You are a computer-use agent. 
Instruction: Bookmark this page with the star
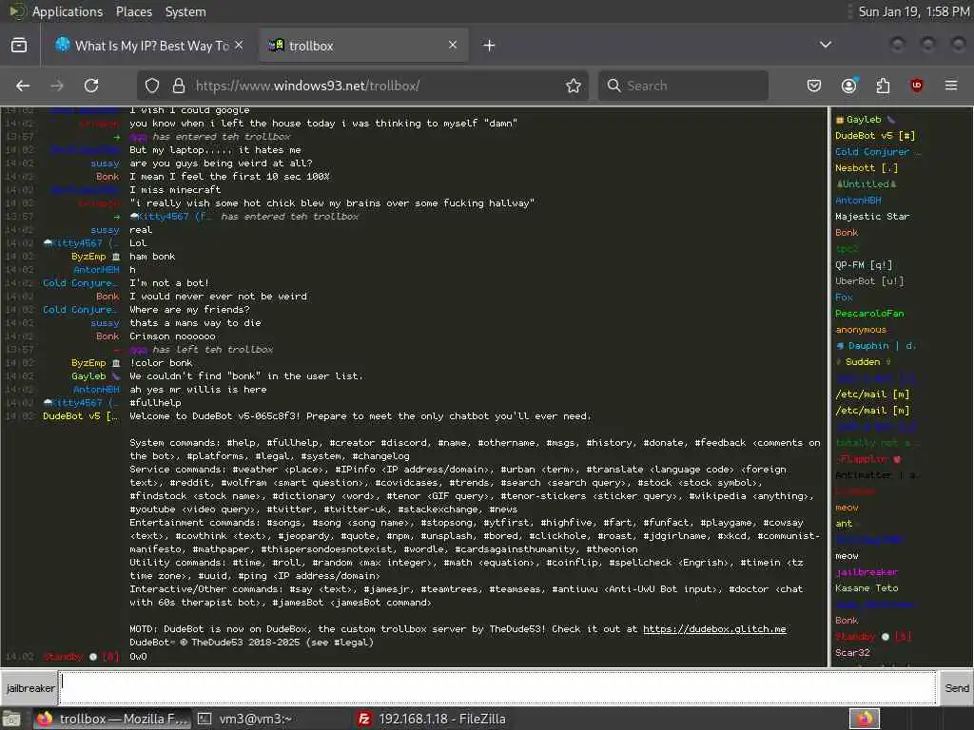[574, 86]
